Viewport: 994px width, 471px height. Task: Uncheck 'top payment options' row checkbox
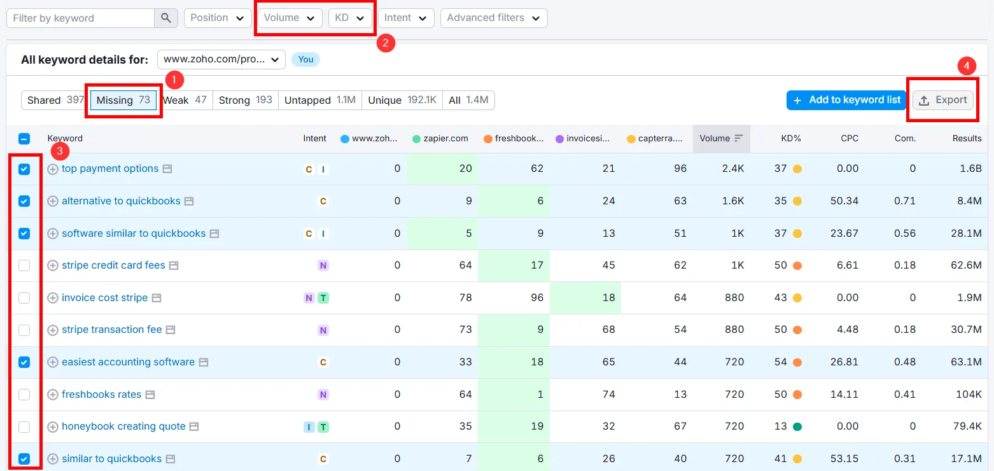[x=24, y=169]
